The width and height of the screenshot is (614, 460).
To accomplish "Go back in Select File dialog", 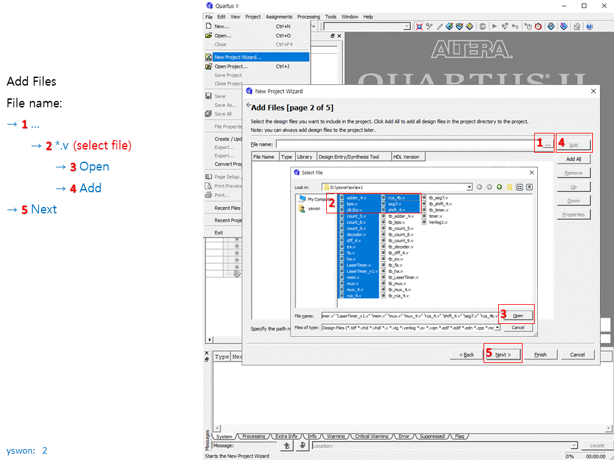I will pyautogui.click(x=479, y=187).
